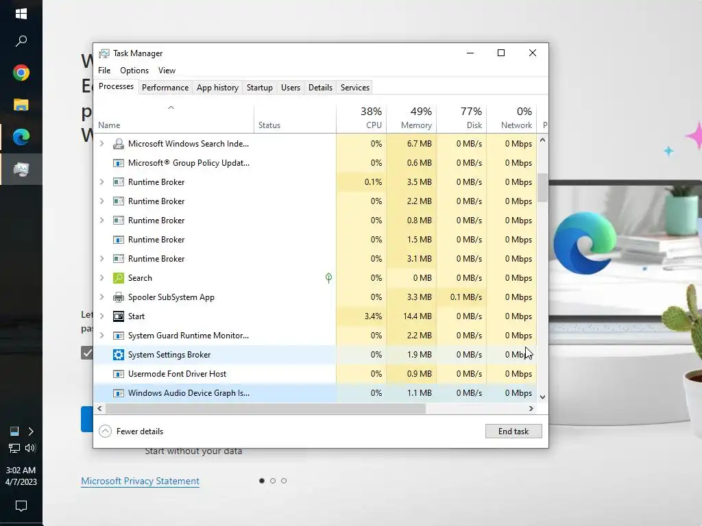This screenshot has height=526, width=702.
Task: Expand the Start process group
Action: 101,316
